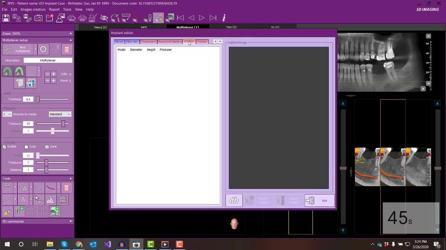The height and width of the screenshot is (250, 446).
Task: Click the add 3D model tool icon
Action: (55, 211)
